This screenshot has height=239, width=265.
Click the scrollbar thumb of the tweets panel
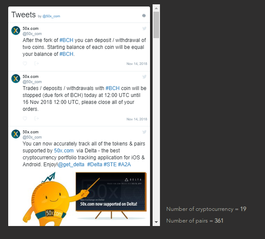tap(156, 25)
